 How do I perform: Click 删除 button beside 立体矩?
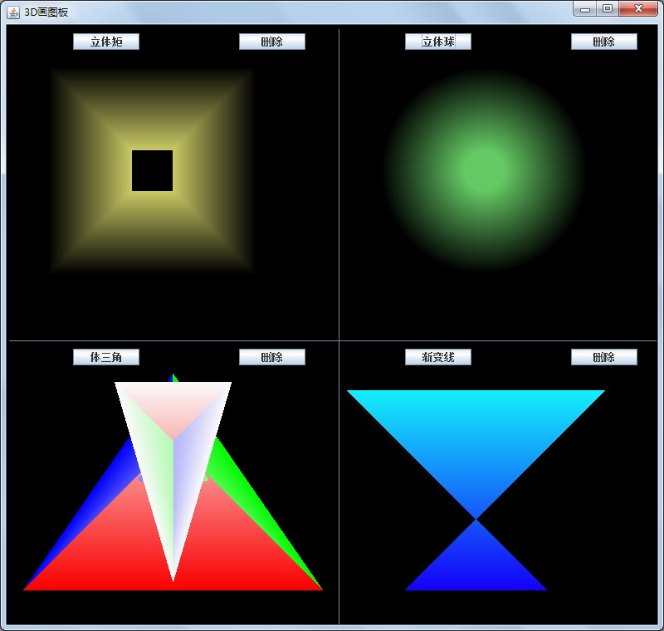[x=272, y=42]
